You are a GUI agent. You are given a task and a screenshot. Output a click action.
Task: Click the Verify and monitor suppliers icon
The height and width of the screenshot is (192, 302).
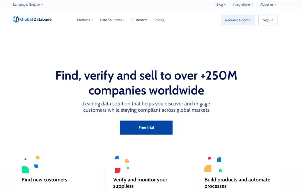coord(122,164)
